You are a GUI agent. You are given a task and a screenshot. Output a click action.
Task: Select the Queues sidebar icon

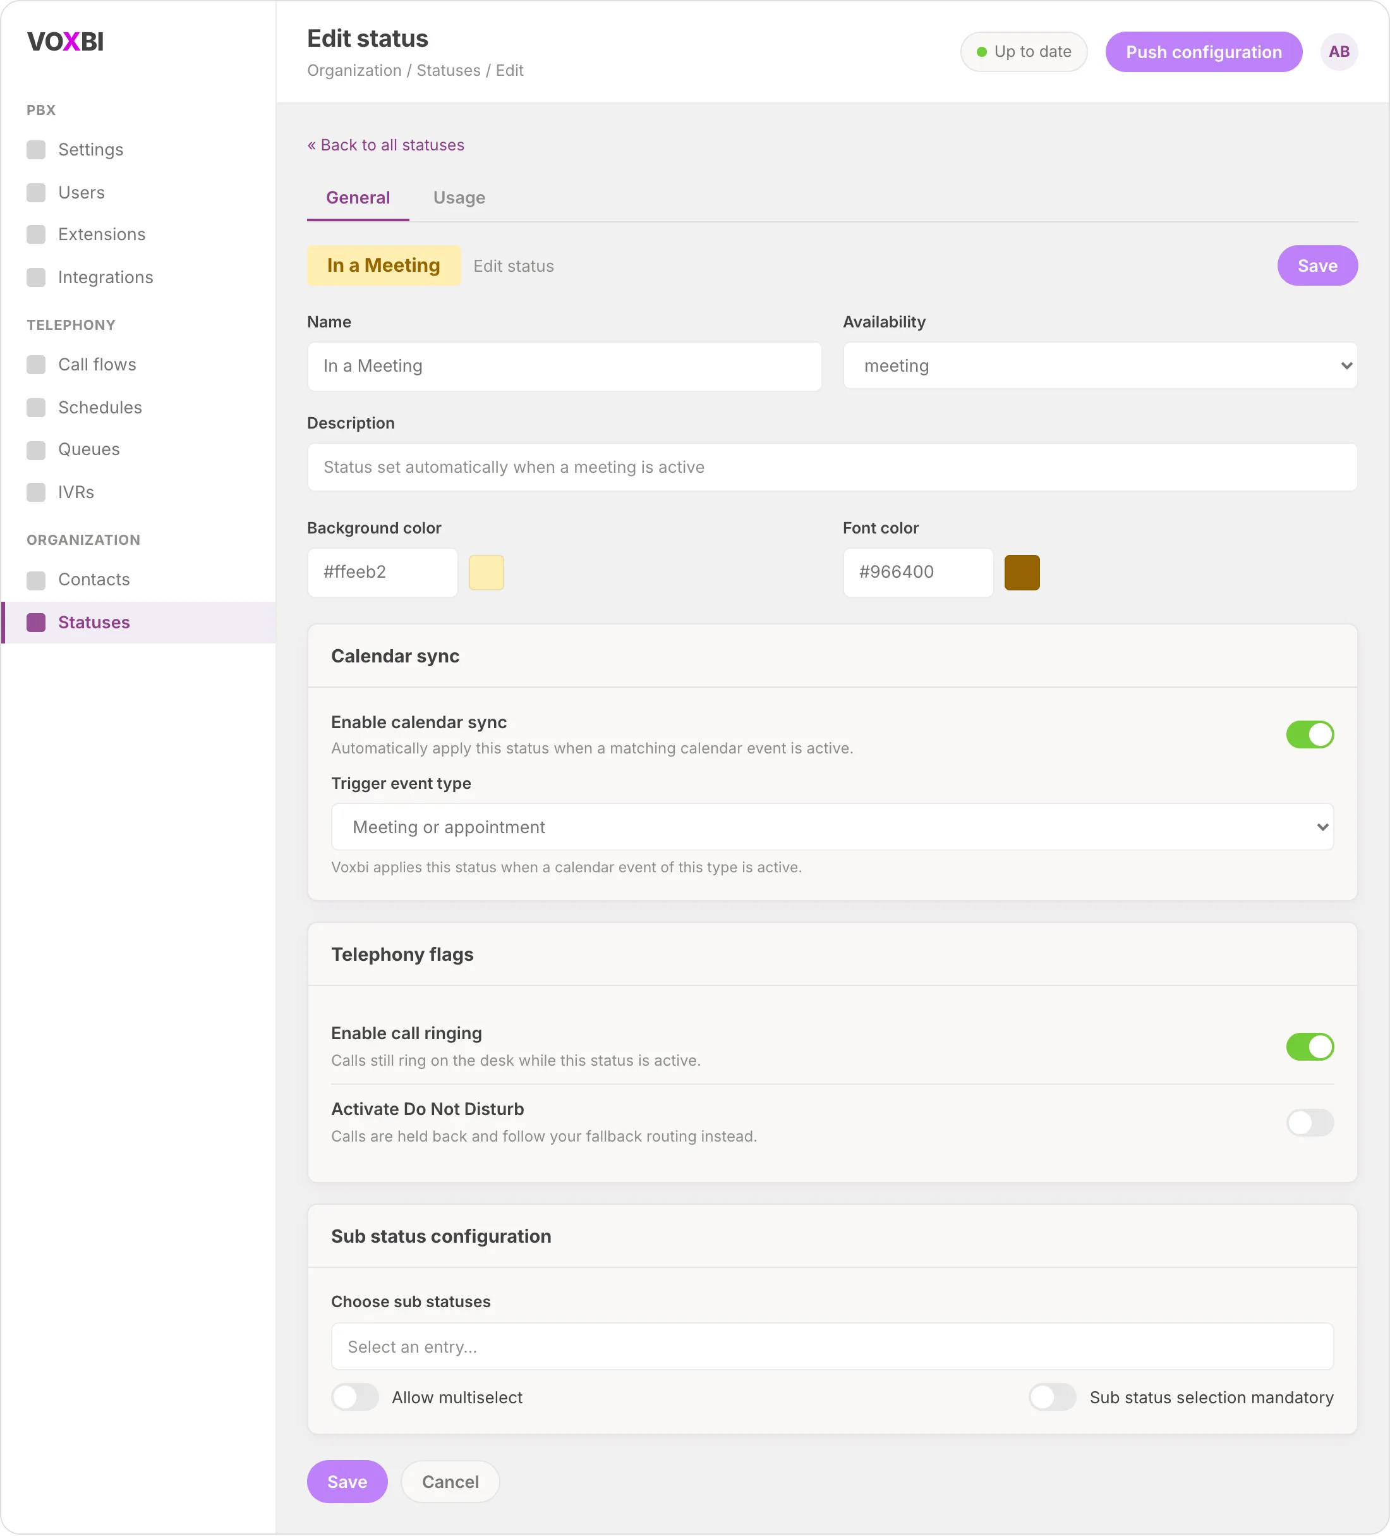[36, 450]
